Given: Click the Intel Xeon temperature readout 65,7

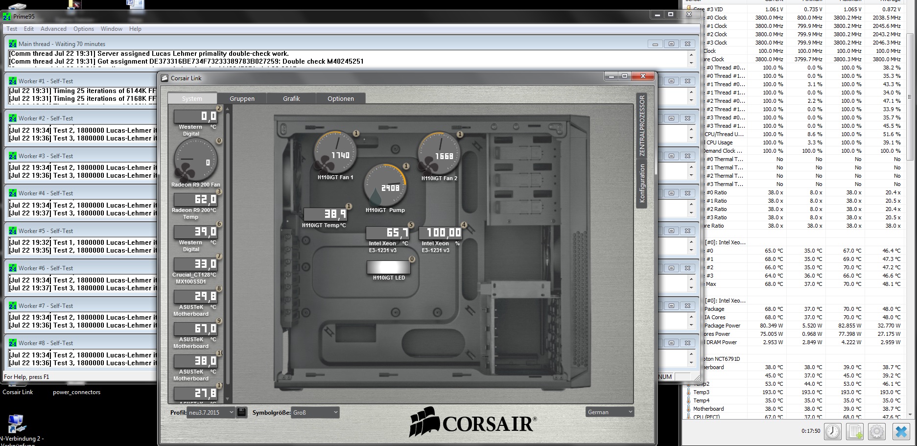Looking at the screenshot, I should [387, 233].
